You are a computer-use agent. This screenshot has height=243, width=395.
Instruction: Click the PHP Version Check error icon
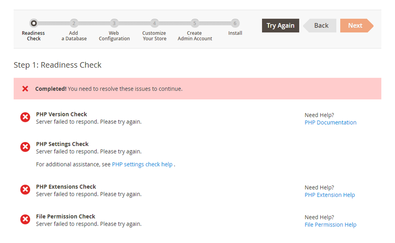pyautogui.click(x=25, y=117)
